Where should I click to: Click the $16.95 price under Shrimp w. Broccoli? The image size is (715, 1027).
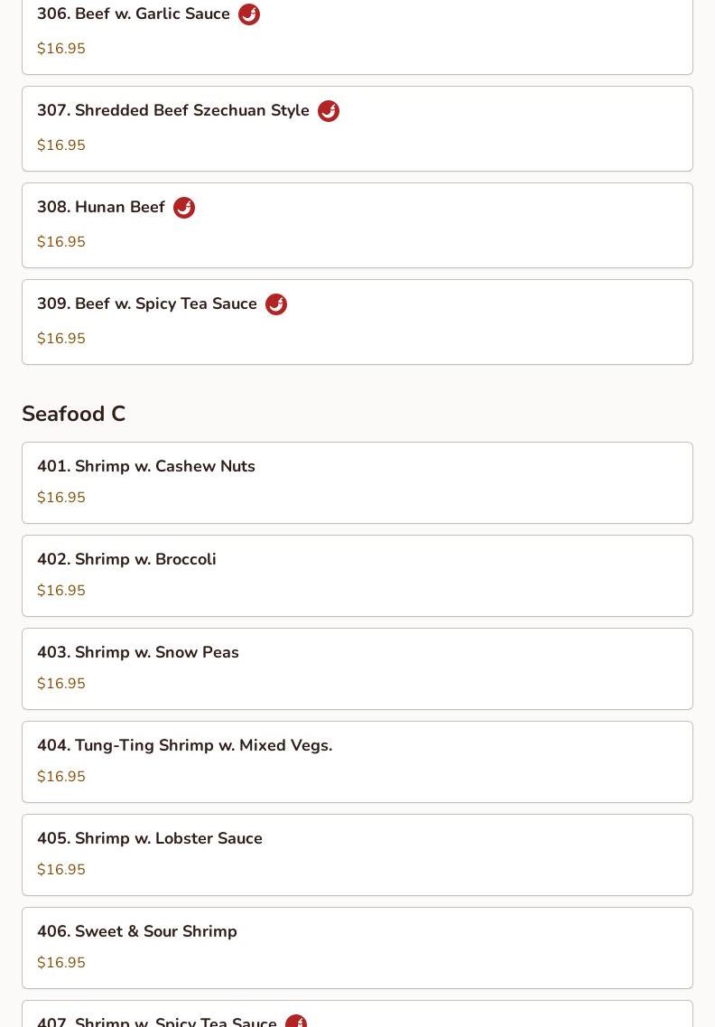click(60, 590)
